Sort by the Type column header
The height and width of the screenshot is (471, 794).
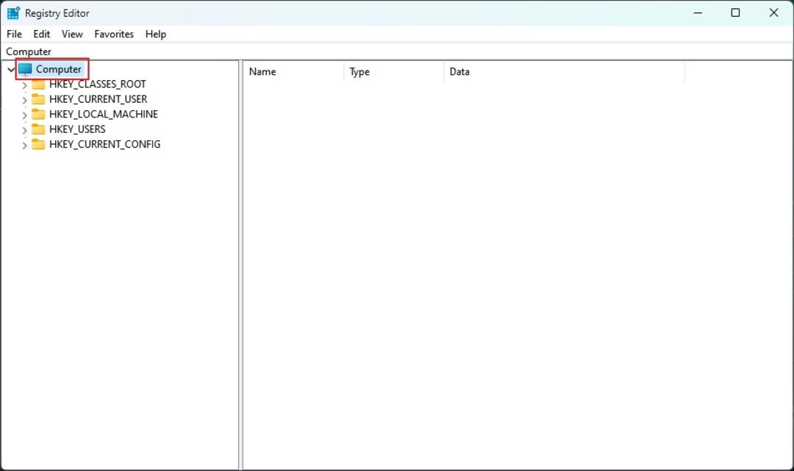[x=394, y=72]
